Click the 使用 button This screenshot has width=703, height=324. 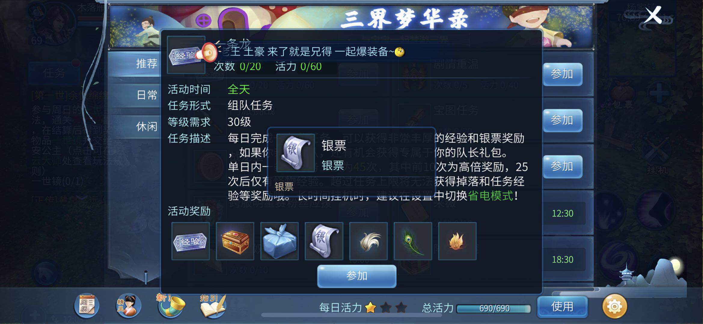562,307
